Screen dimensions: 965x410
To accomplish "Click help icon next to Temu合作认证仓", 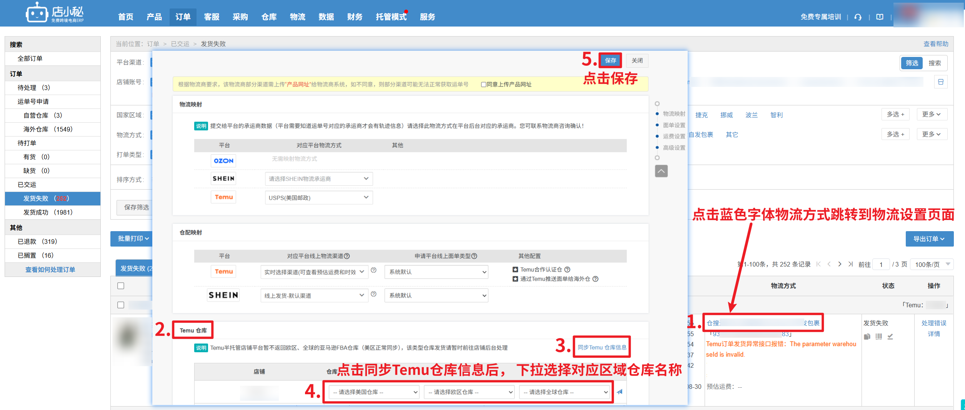I will (567, 270).
